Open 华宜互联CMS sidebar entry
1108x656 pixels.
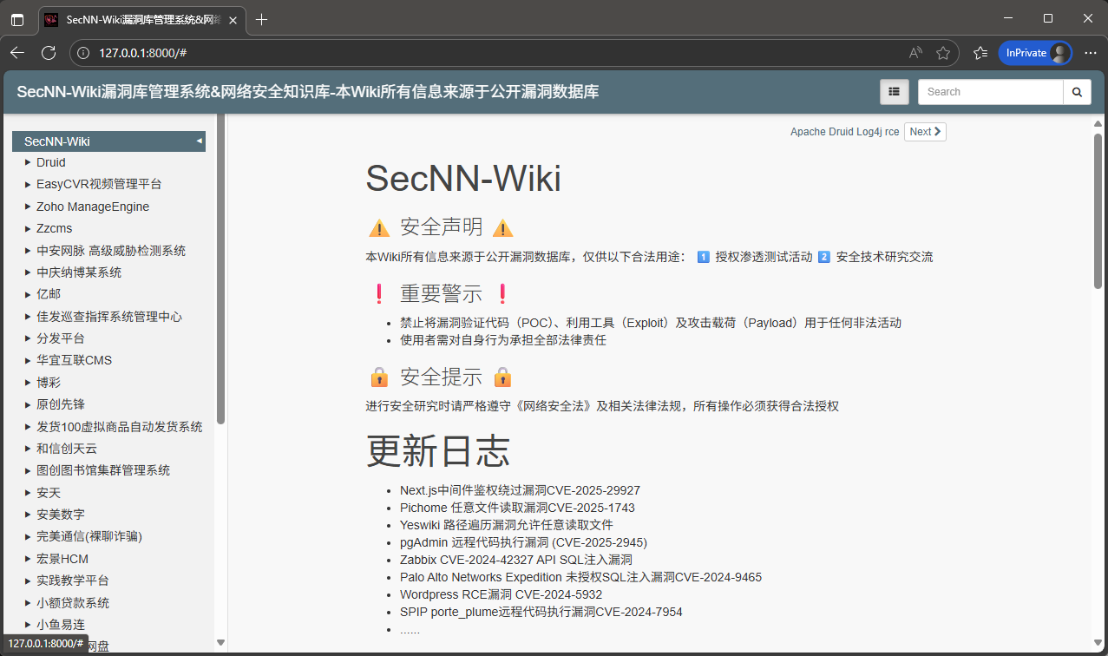pos(74,360)
